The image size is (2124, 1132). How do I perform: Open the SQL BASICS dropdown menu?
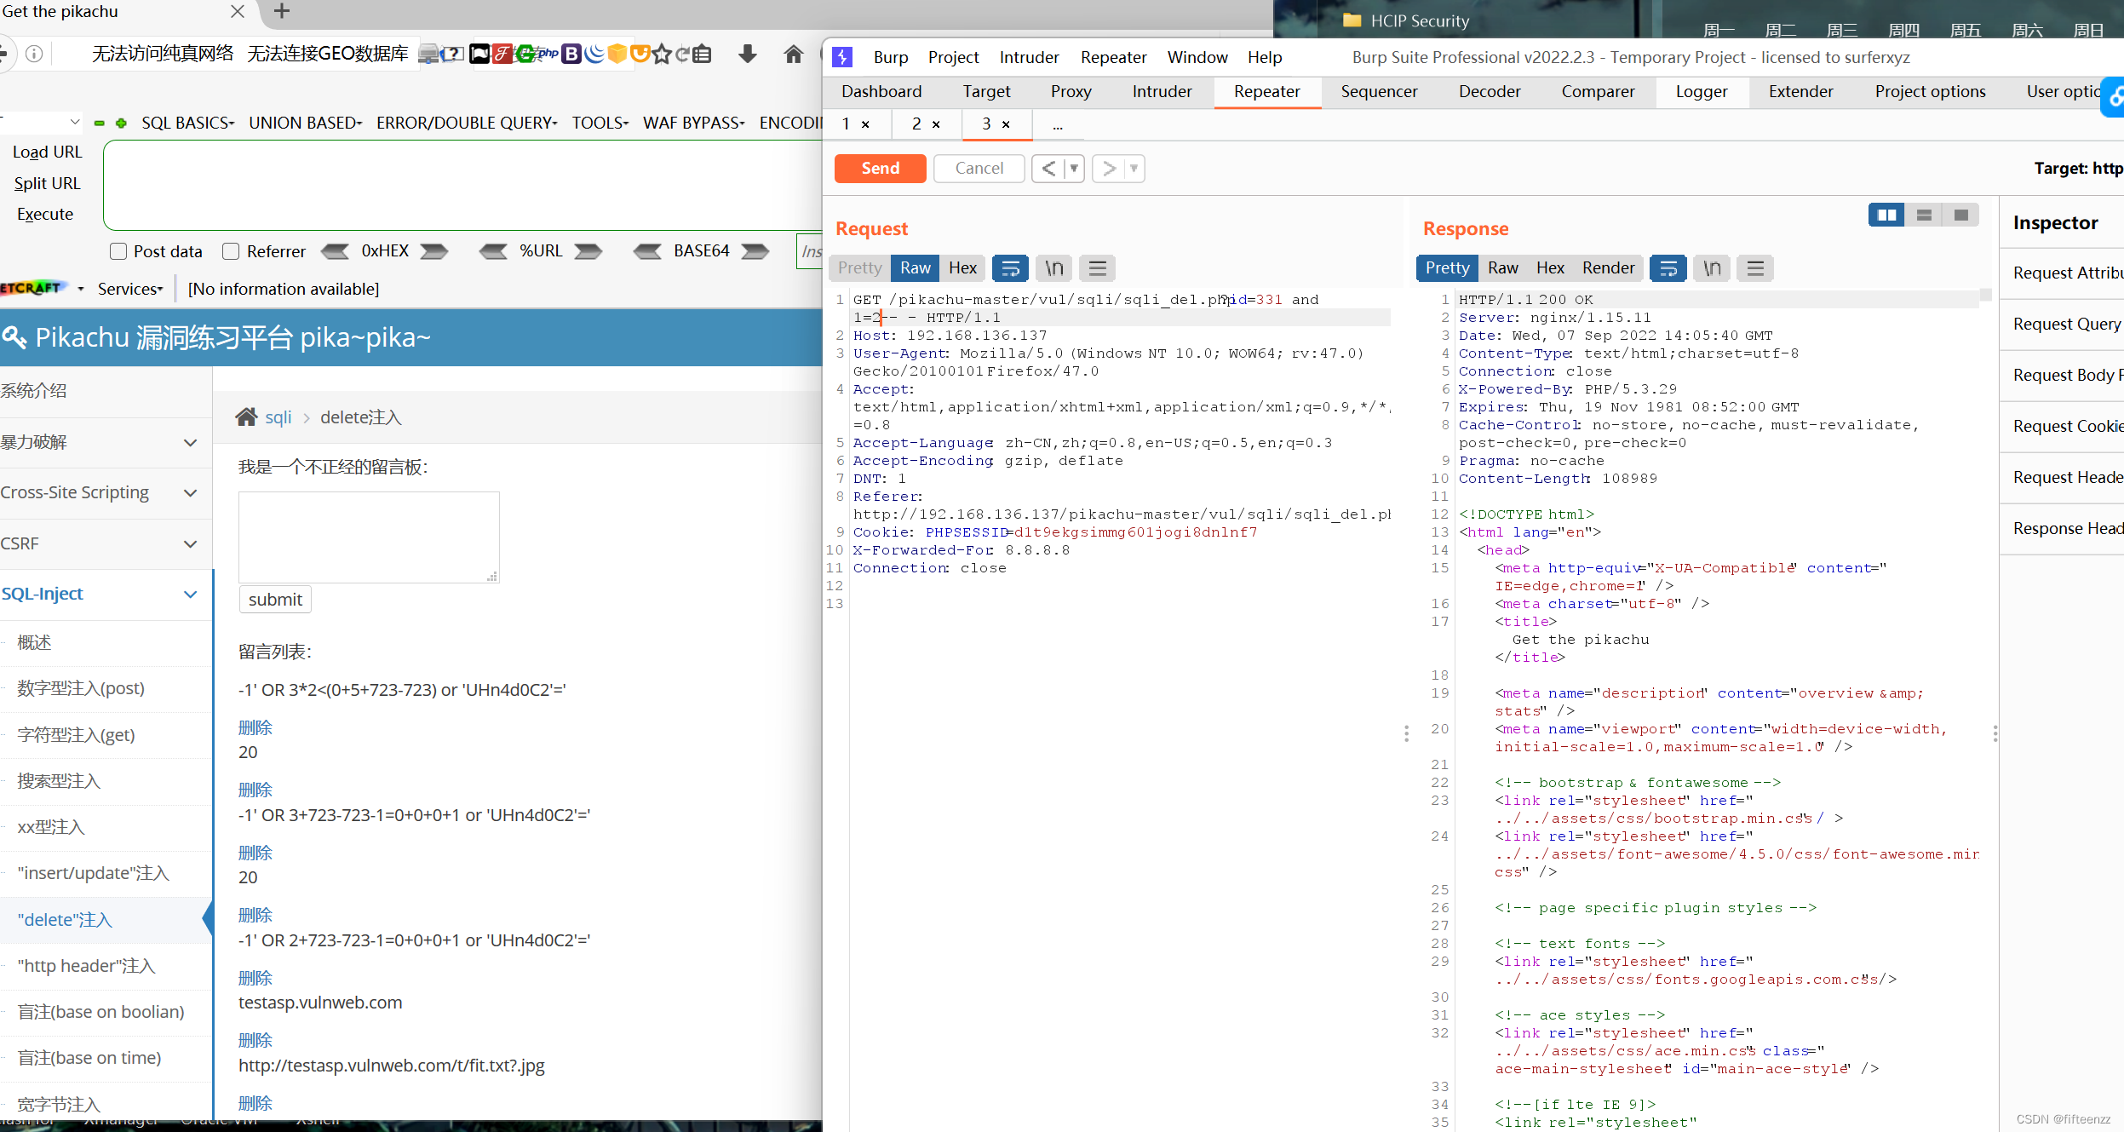187,123
